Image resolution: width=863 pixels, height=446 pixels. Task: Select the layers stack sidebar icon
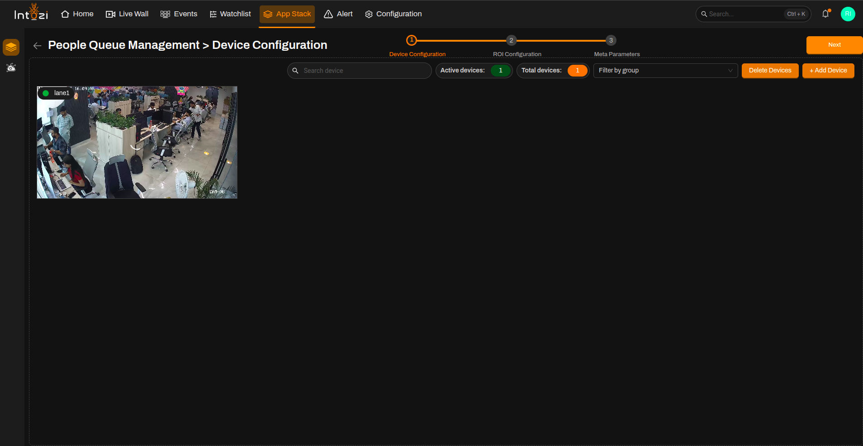click(11, 47)
